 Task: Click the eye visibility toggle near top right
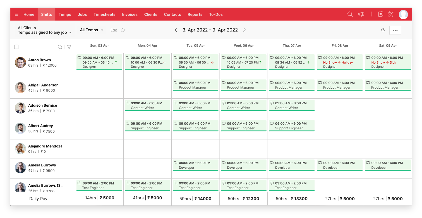pos(383,30)
